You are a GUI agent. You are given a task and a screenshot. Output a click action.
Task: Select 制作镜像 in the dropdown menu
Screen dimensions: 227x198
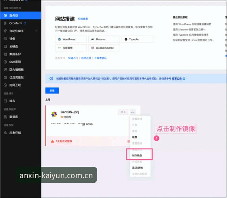[137, 156]
